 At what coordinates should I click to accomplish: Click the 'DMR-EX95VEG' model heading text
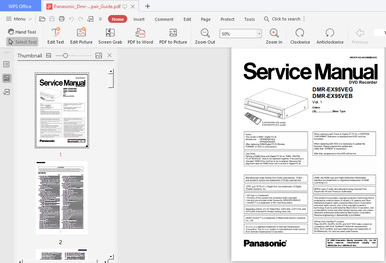tap(332, 89)
